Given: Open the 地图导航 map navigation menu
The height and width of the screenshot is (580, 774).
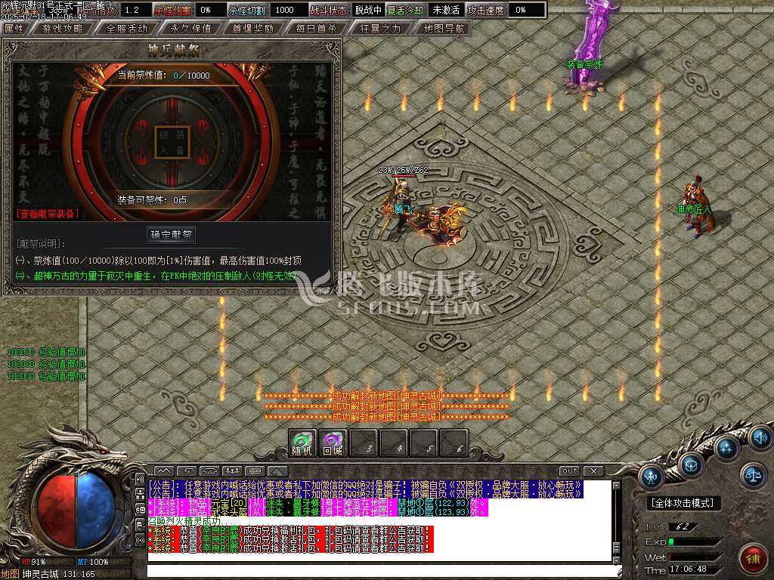Looking at the screenshot, I should pos(444,29).
